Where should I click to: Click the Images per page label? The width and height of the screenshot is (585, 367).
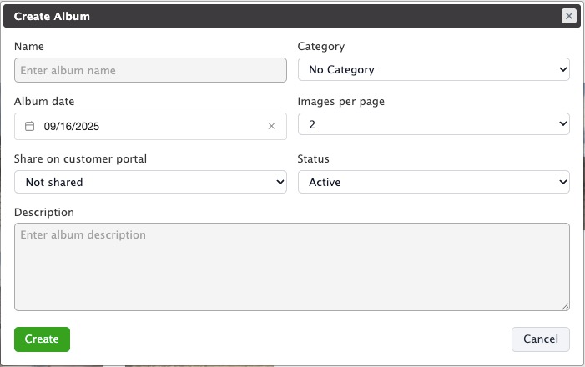(x=341, y=102)
